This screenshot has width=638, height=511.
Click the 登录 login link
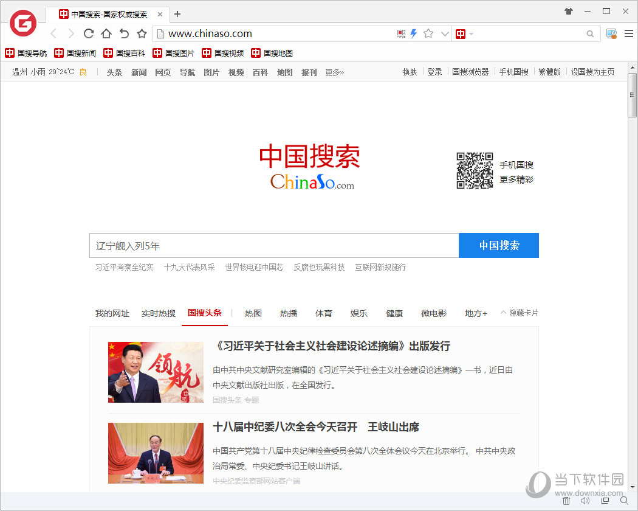(x=434, y=72)
